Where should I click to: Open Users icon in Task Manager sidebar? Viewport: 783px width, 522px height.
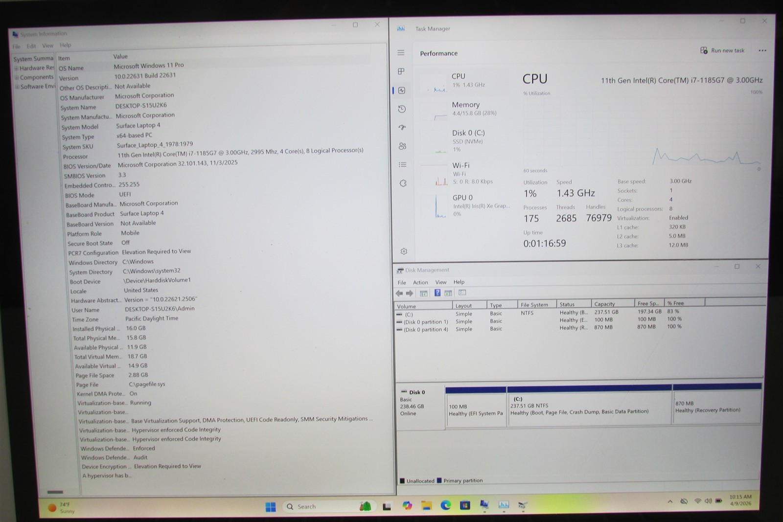(x=402, y=146)
